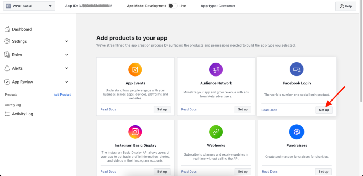Open Activity Log in the sidebar
Viewport: 363px width, 176px height.
[x=22, y=114]
